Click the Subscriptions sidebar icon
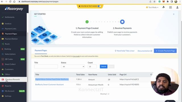Image resolution: width=182 pixels, height=102 pixels. (x=3, y=54)
